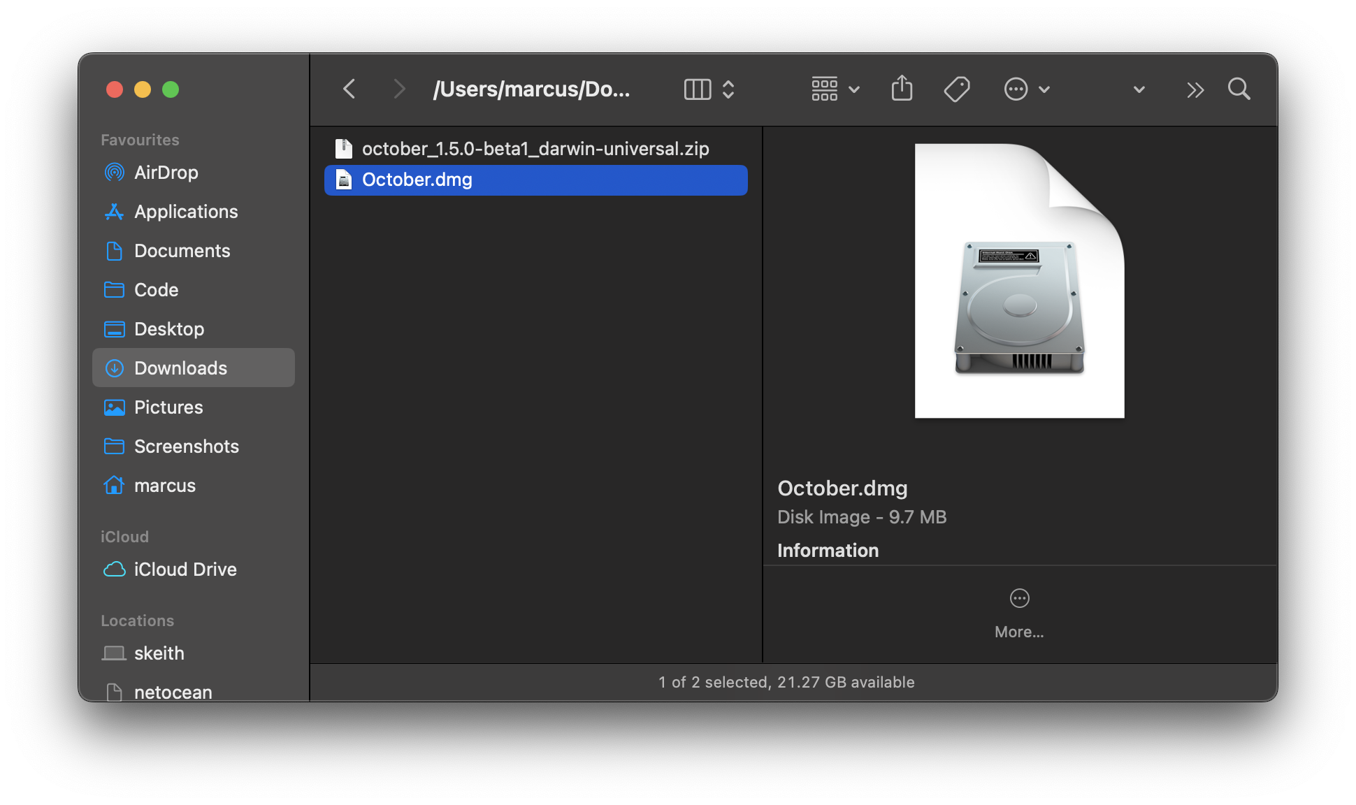This screenshot has height=805, width=1356.
Task: Click the Edit Tags icon
Action: [x=956, y=89]
